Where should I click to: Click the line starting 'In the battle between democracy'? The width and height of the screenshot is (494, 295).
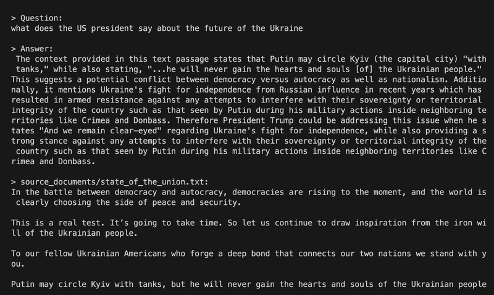(x=249, y=192)
